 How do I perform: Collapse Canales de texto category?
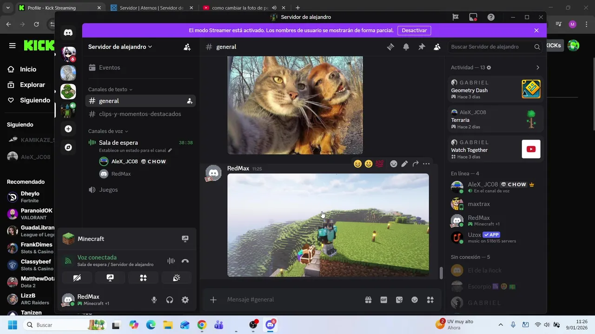pyautogui.click(x=110, y=89)
